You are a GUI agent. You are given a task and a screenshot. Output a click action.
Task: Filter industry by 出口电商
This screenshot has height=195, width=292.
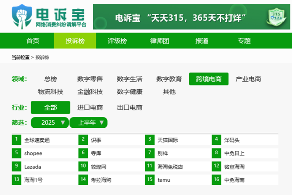tap(130, 108)
